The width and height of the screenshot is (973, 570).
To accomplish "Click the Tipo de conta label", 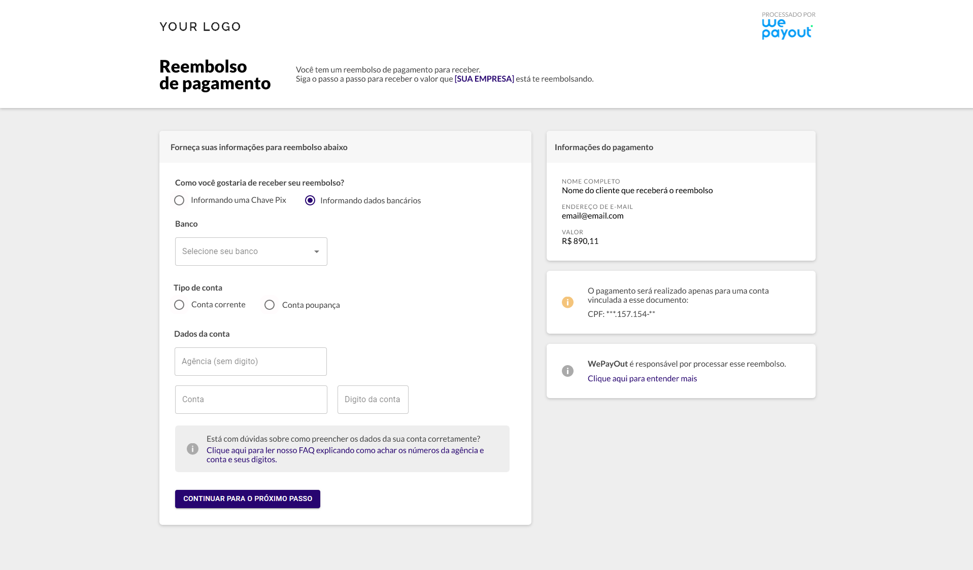I will click(x=198, y=288).
